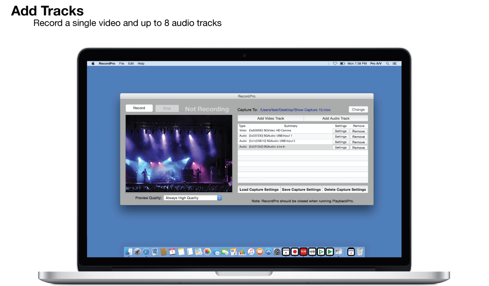Open Settings for USB Input 1 track
The image size is (489, 286).
coord(341,136)
